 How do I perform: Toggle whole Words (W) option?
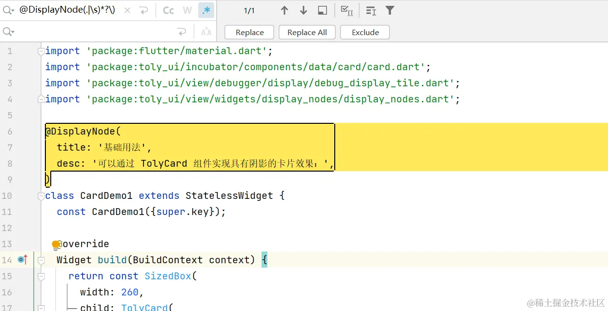point(187,10)
